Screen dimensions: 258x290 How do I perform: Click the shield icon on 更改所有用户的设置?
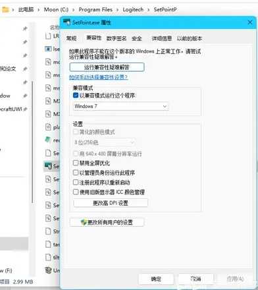84,222
